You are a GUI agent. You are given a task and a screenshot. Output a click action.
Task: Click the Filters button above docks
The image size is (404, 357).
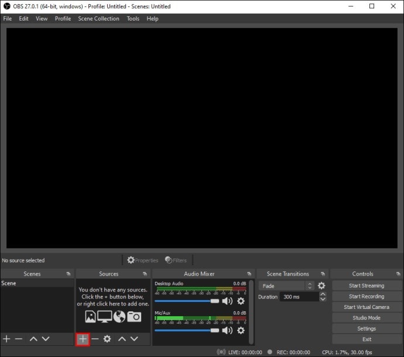click(176, 260)
